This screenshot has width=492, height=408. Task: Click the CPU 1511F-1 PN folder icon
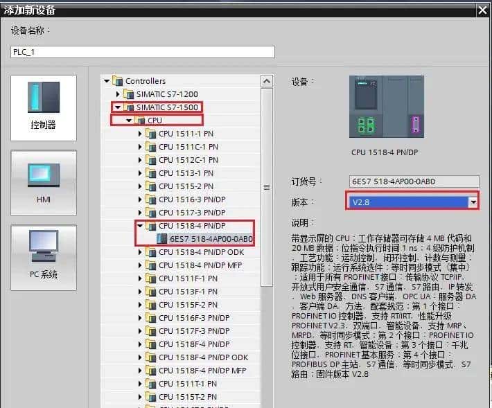[x=151, y=278]
